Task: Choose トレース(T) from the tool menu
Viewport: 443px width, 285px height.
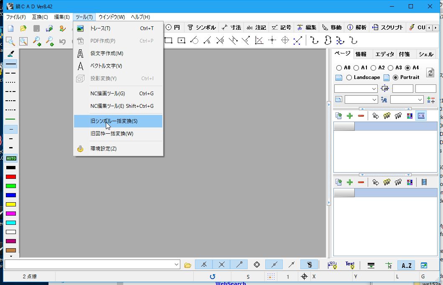Action: click(x=118, y=28)
